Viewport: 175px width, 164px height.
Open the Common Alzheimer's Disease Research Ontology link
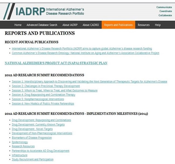(85, 53)
